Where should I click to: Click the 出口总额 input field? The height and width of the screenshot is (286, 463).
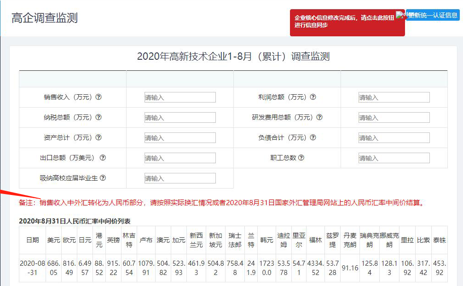[180, 158]
